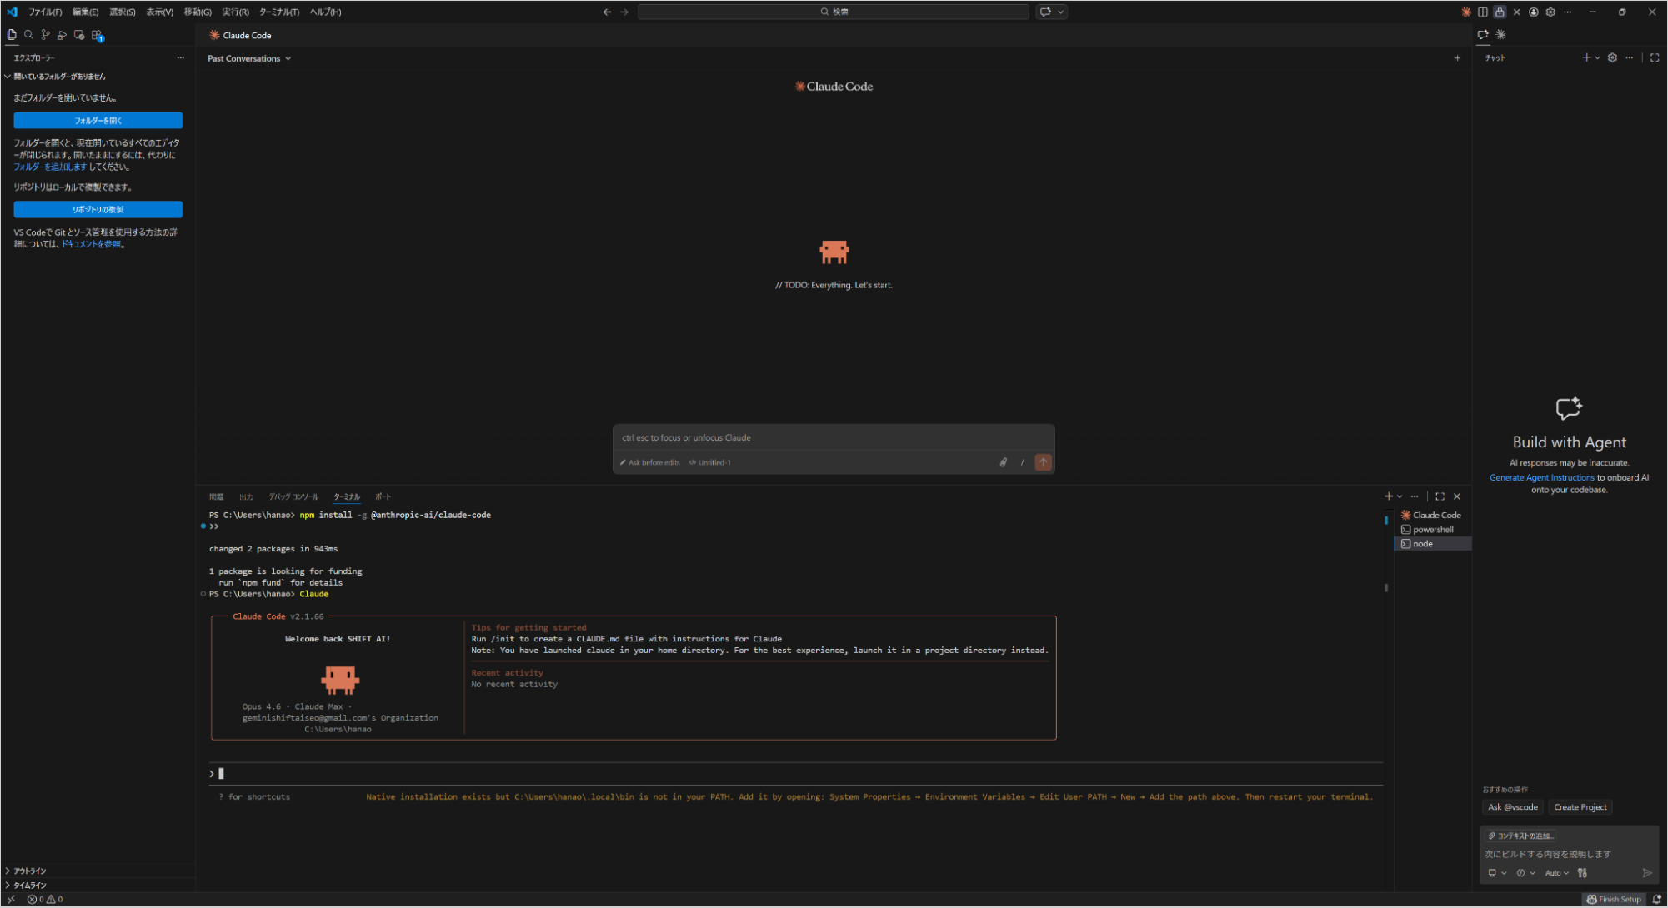Select the Claude Code spark tab in secondary sidebar
The height and width of the screenshot is (908, 1668).
[1501, 35]
